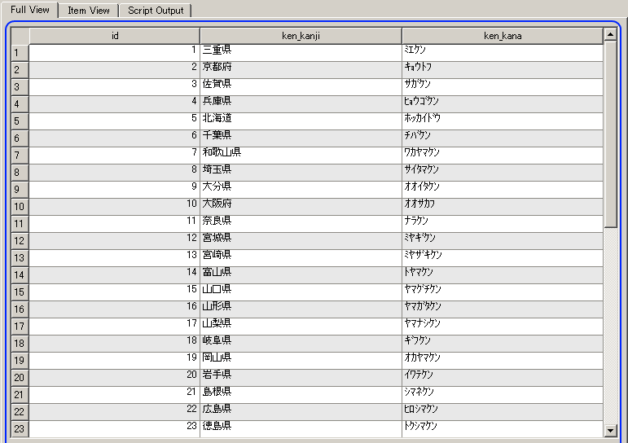
Task: Select the id cell in the 北海道 row
Action: coord(115,121)
